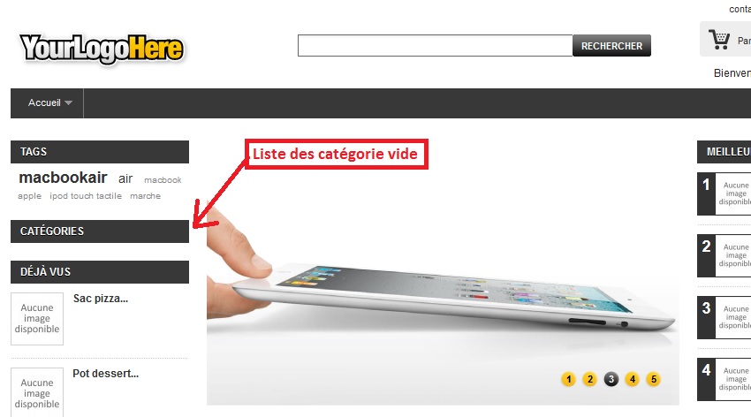Open the macbookair tag

click(63, 178)
